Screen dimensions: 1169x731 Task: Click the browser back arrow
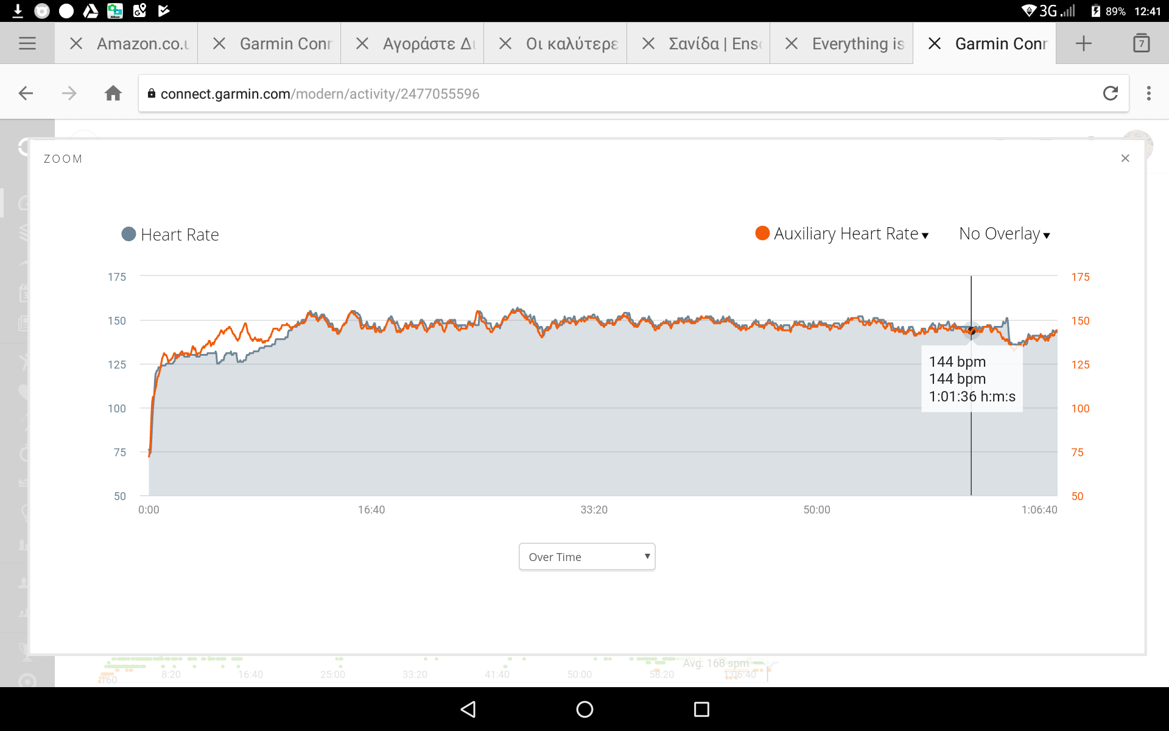coord(26,93)
